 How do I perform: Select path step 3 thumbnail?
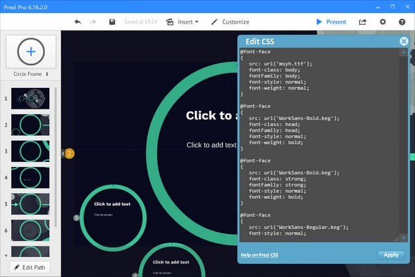tap(30, 151)
